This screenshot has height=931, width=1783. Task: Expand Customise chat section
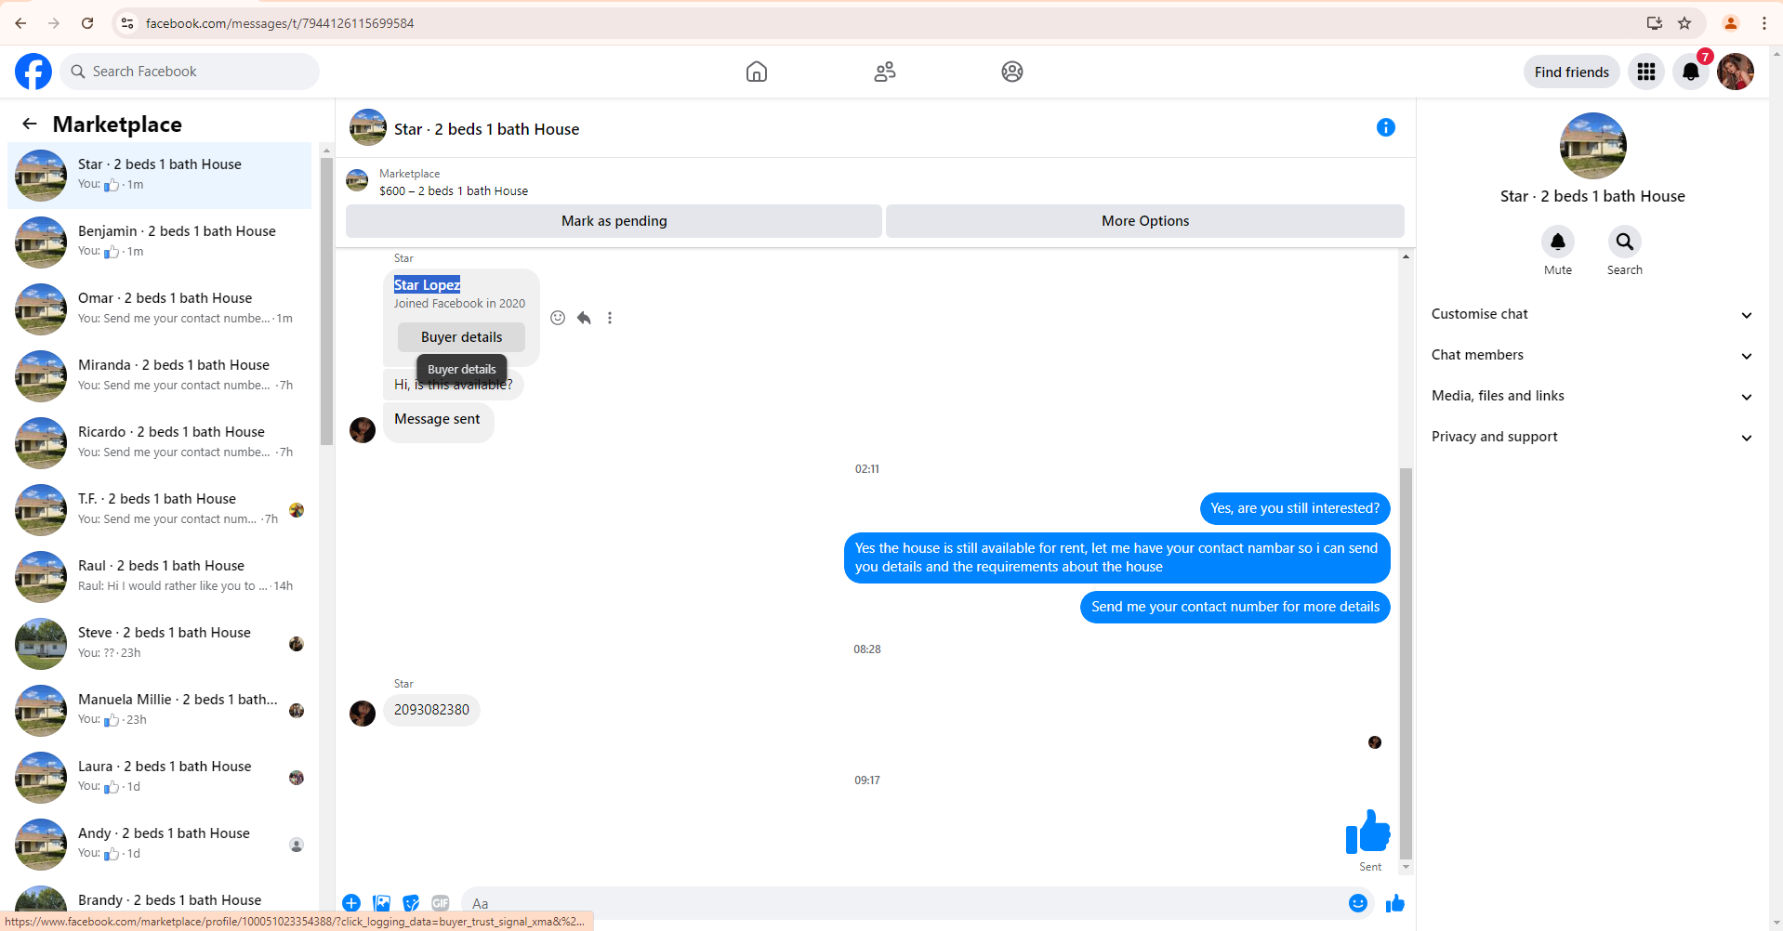tap(1592, 314)
